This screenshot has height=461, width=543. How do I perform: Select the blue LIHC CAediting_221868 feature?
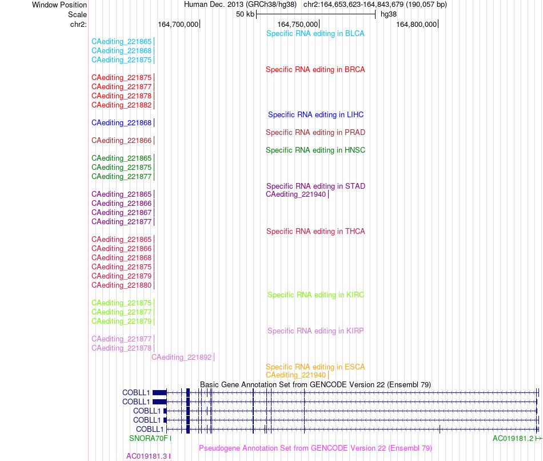click(122, 123)
